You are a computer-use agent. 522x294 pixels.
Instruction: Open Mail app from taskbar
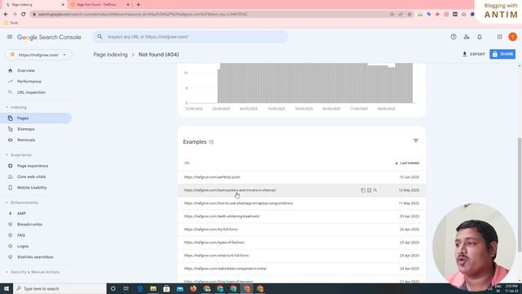pyautogui.click(x=179, y=288)
